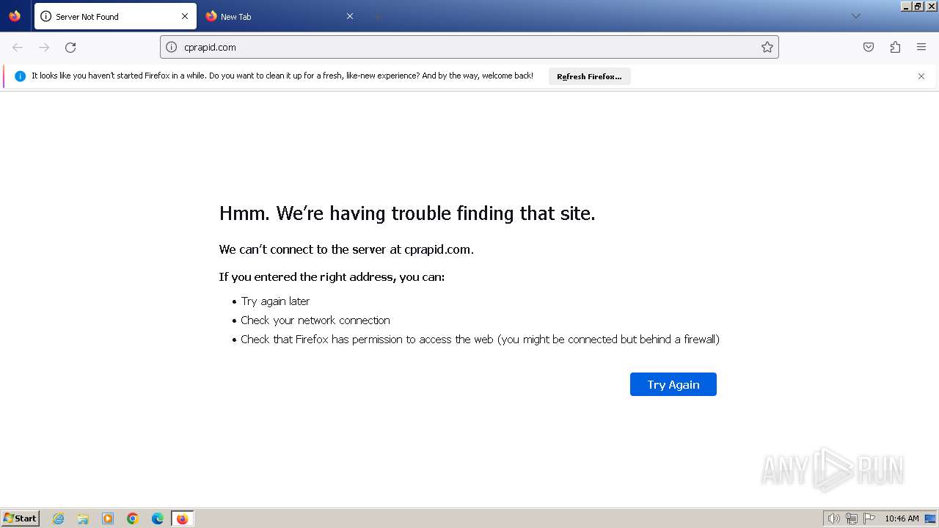Click the 'Try again later' list item
The height and width of the screenshot is (528, 939).
pyautogui.click(x=275, y=301)
